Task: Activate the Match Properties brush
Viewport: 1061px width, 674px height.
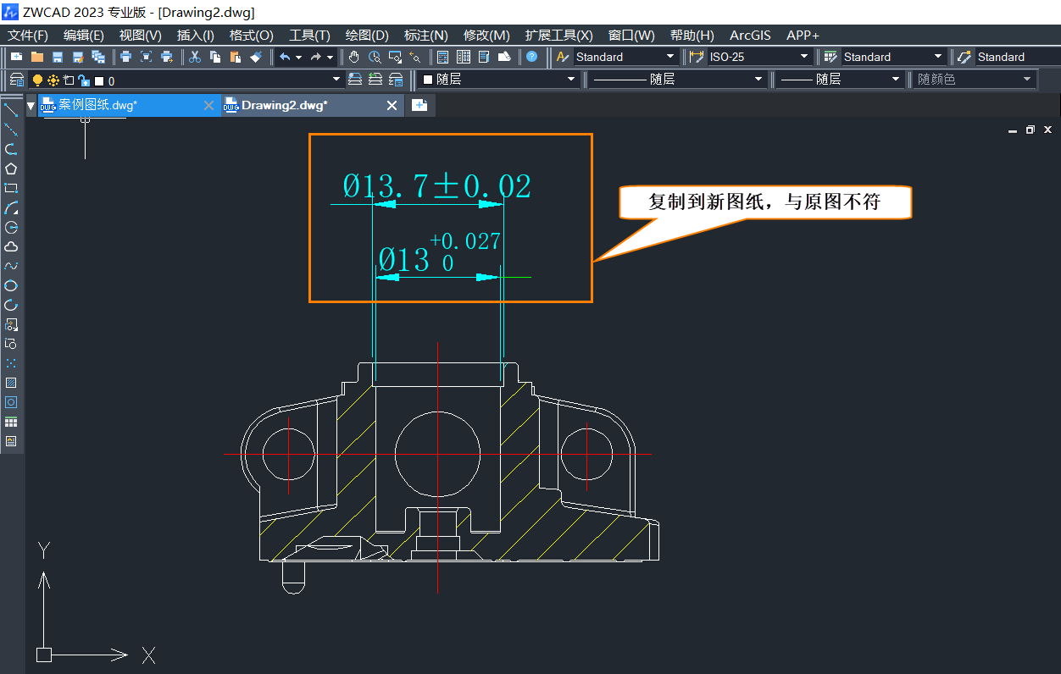Action: 256,57
